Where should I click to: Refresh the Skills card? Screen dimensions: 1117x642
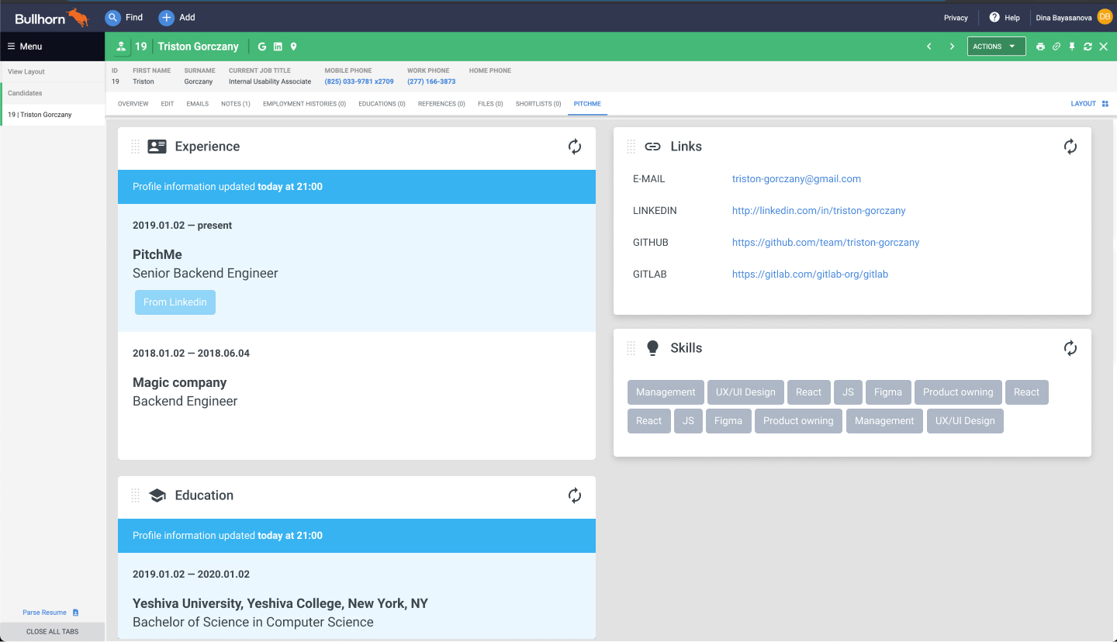(x=1070, y=348)
